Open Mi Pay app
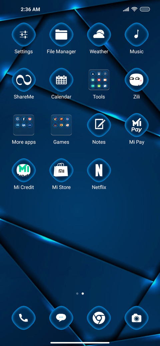The width and height of the screenshot is (160, 346). (x=137, y=125)
